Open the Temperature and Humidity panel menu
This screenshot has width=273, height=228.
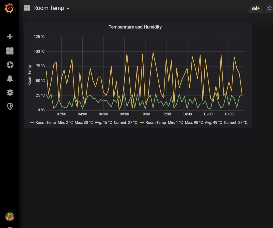pyautogui.click(x=135, y=27)
